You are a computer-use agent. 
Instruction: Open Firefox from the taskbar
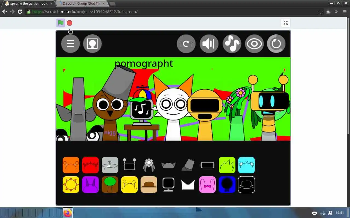(x=68, y=213)
